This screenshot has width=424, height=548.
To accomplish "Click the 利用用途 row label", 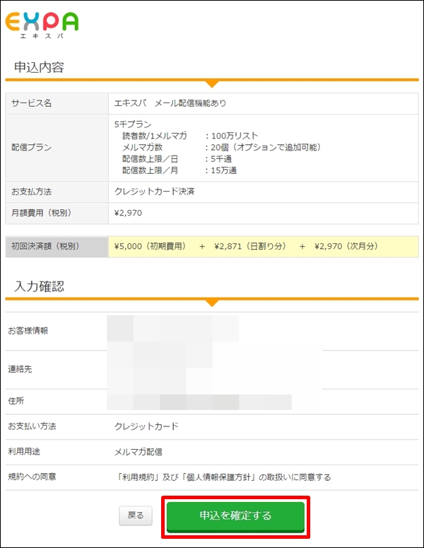I will 24,452.
